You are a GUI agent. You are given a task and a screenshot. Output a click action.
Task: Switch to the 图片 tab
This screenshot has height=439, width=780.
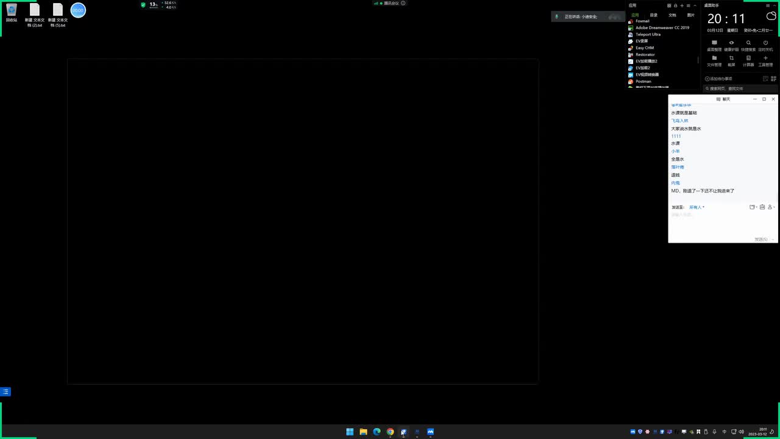[690, 15]
